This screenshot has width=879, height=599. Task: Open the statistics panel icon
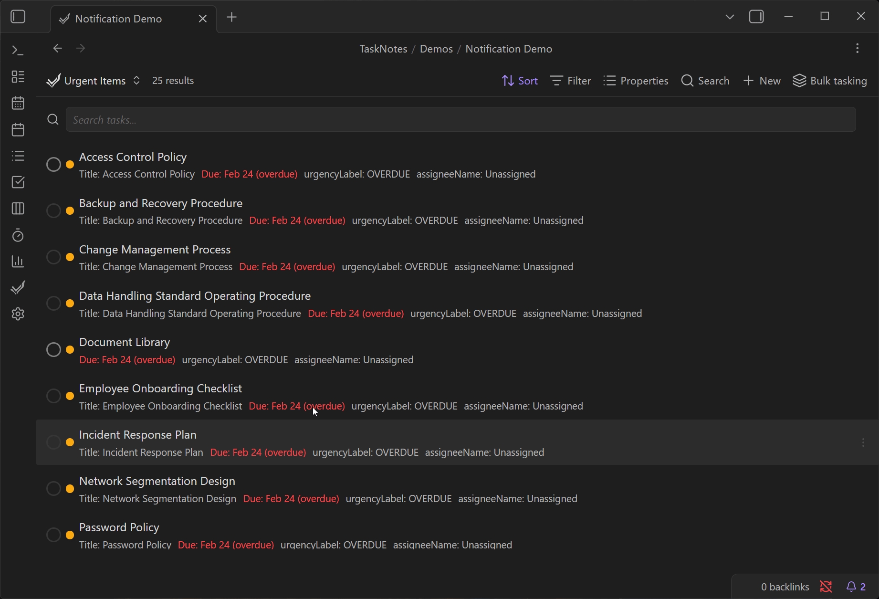(18, 261)
